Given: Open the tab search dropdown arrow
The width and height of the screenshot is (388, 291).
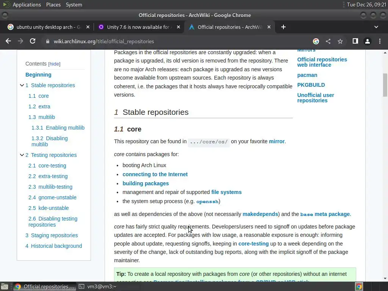Looking at the screenshot, I should tap(376, 27).
